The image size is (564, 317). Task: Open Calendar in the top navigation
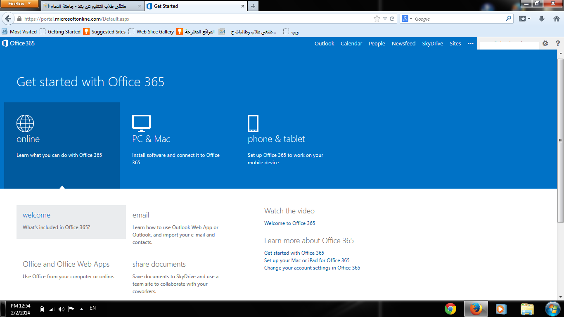point(351,43)
